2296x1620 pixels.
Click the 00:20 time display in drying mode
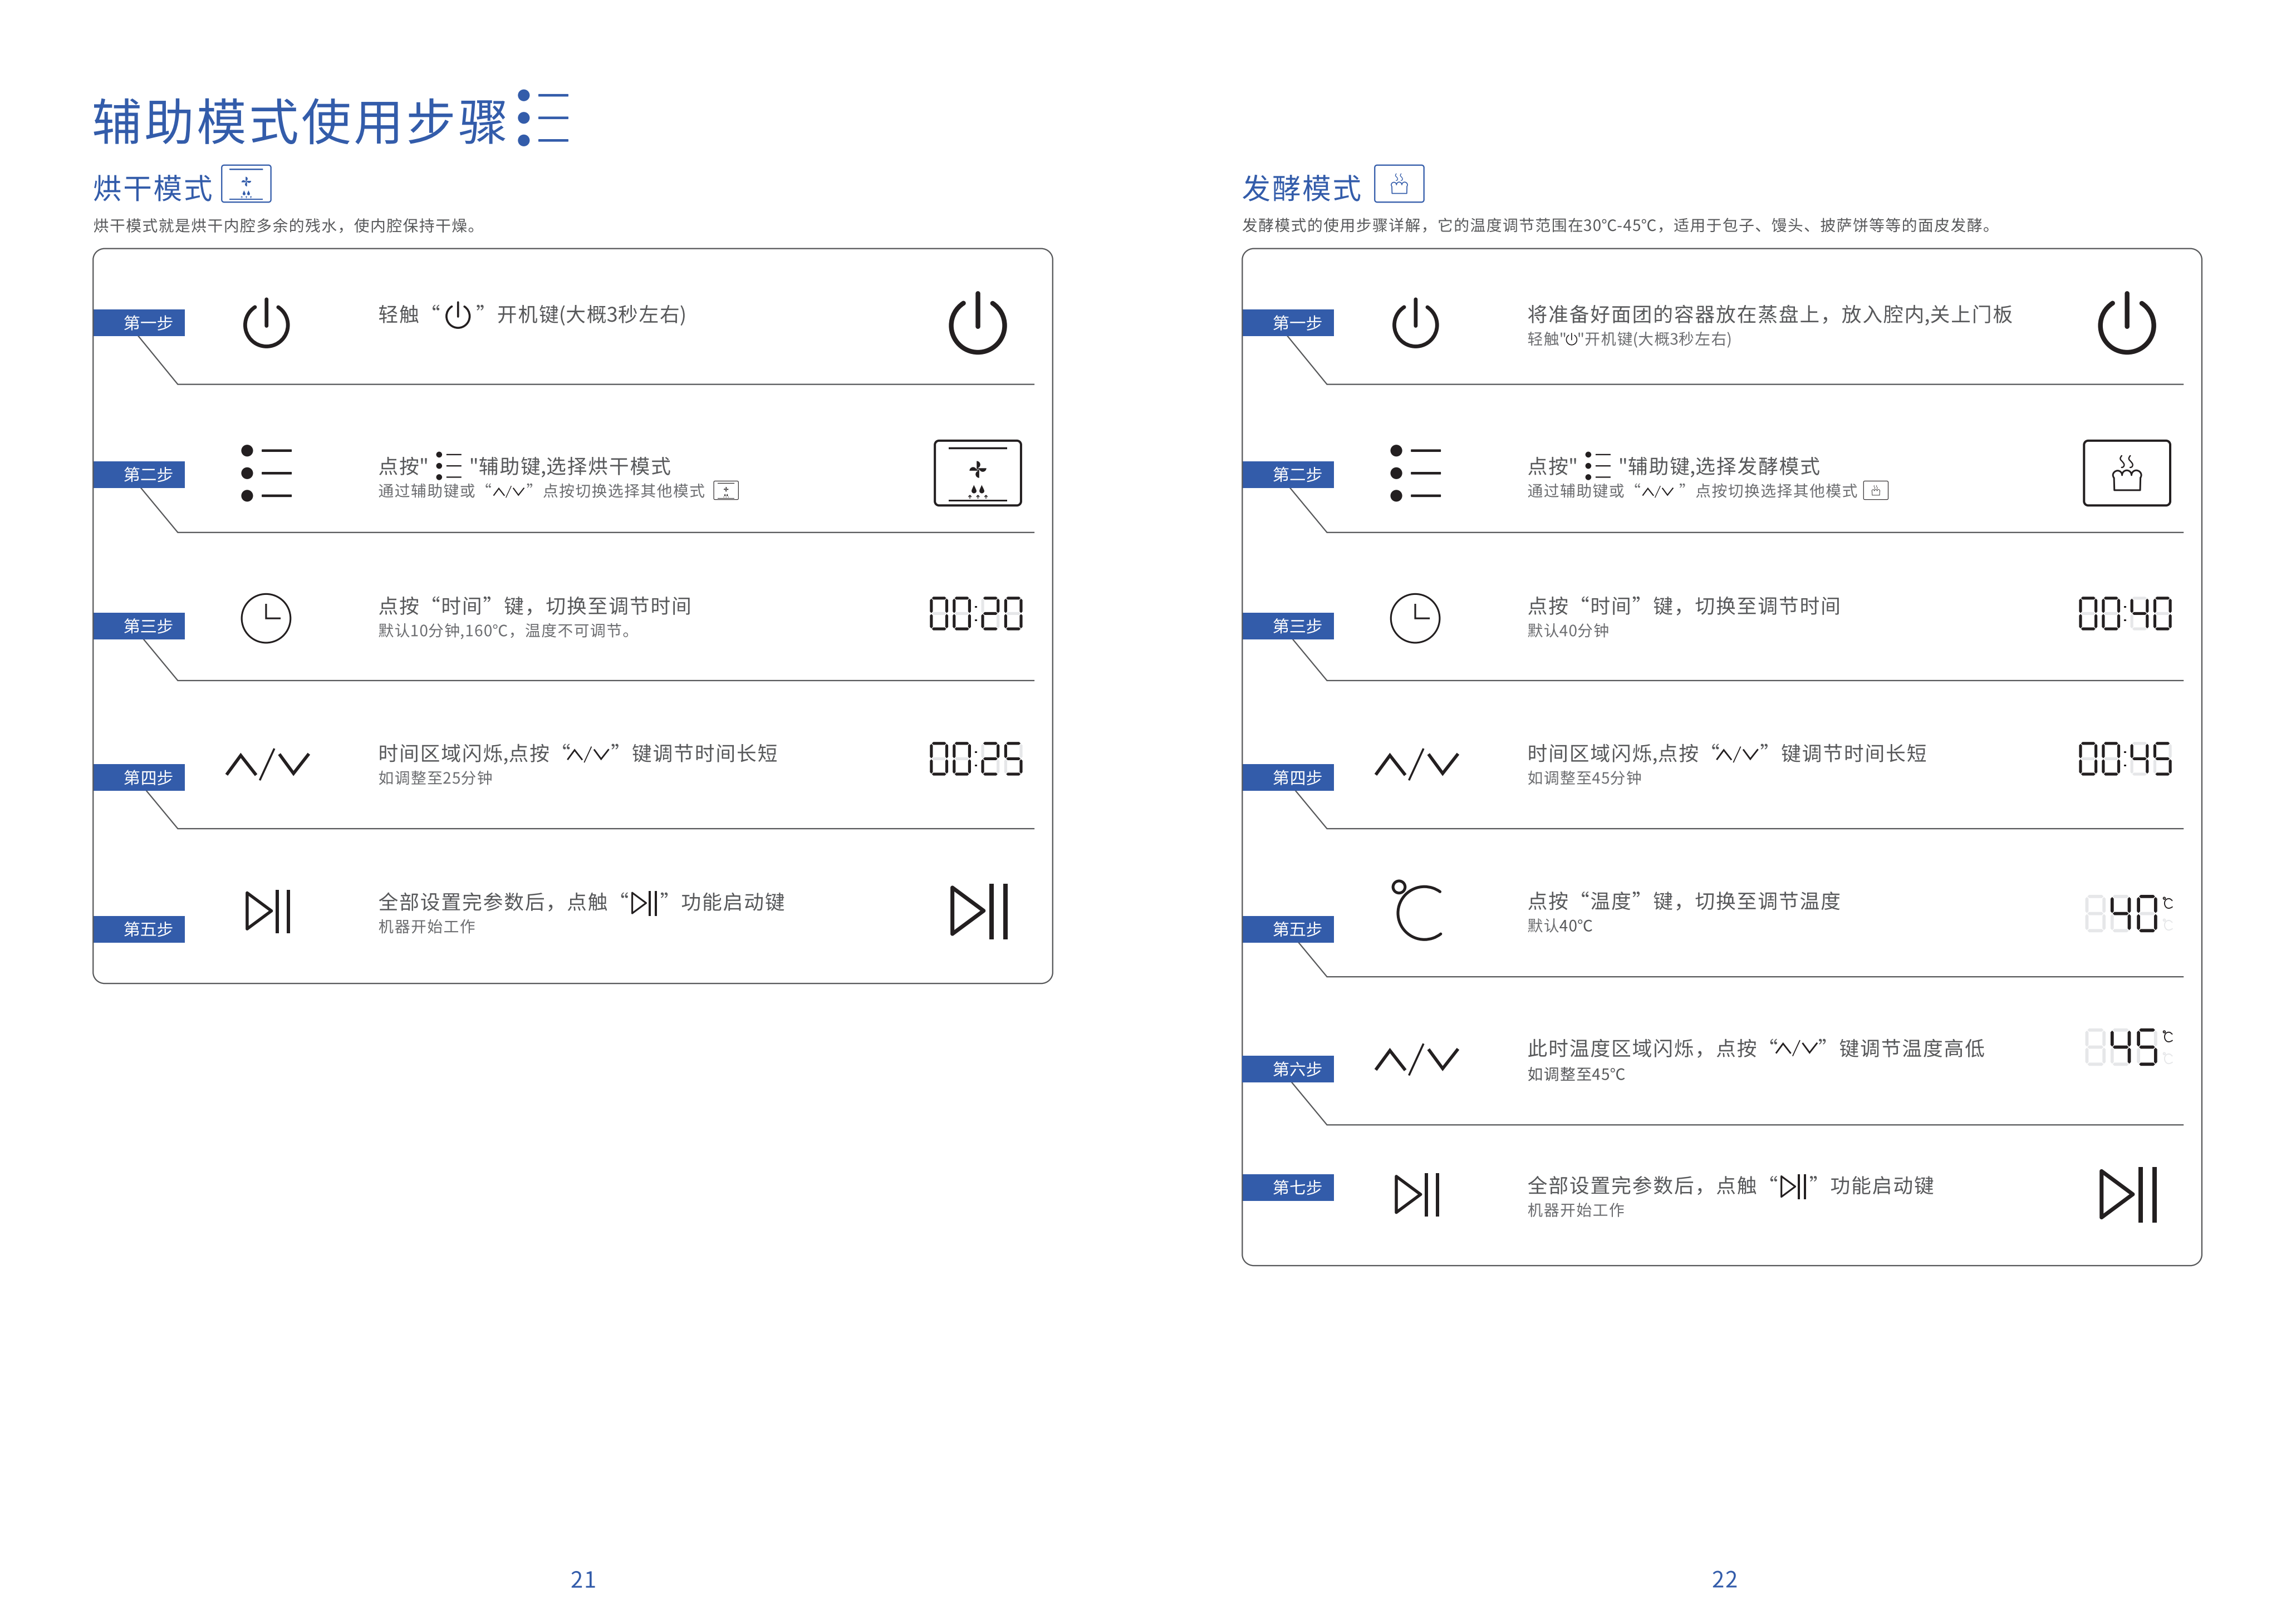pyautogui.click(x=975, y=614)
